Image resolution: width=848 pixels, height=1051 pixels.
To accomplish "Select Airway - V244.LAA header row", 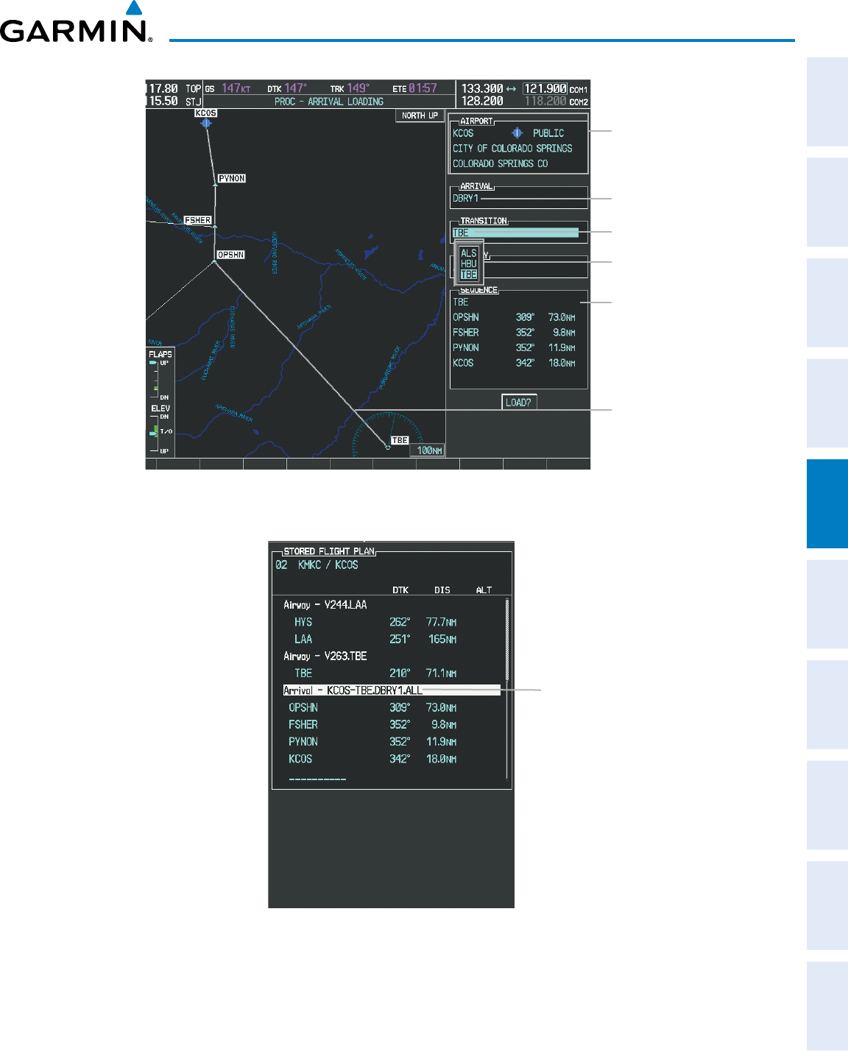I will point(325,605).
